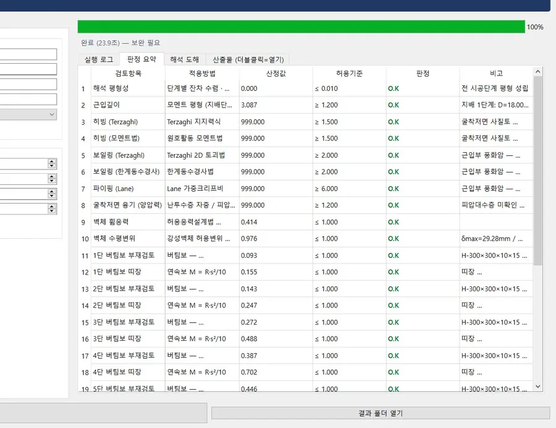Click the δmax=29.28mm remark cell
The width and height of the screenshot is (556, 428).
(496, 239)
